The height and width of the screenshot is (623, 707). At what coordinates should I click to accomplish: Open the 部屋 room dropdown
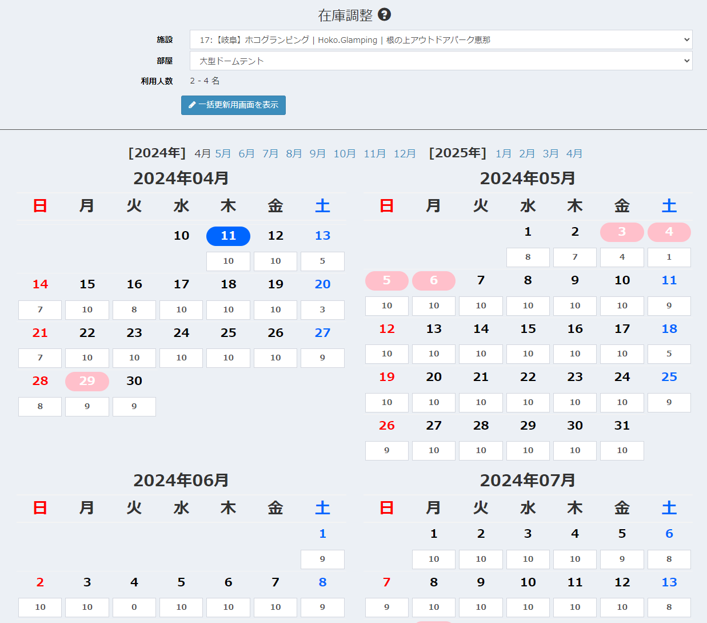coord(441,61)
